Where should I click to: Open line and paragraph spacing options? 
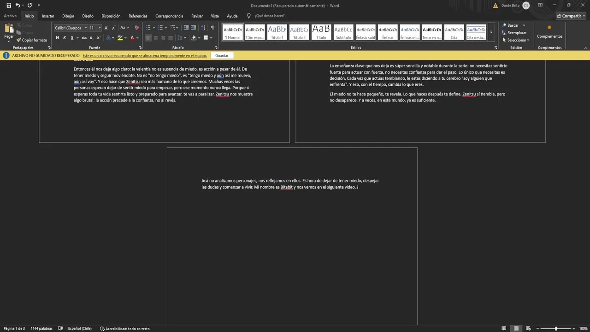click(181, 38)
